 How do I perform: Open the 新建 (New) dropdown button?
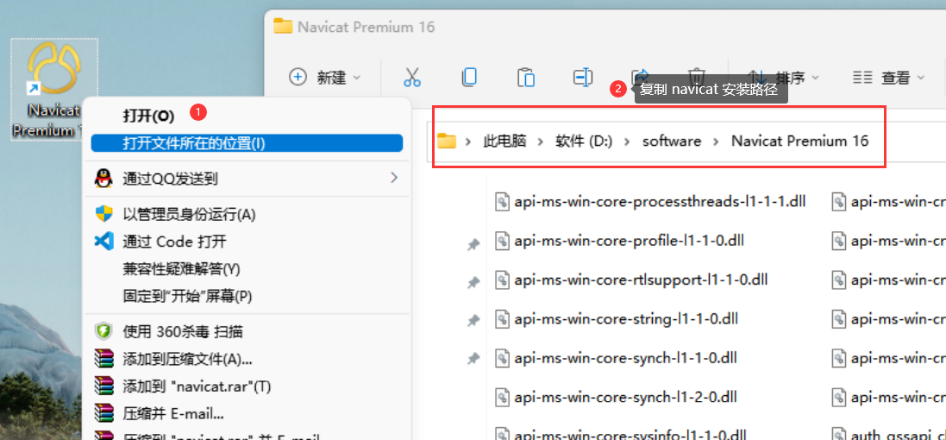coord(324,78)
